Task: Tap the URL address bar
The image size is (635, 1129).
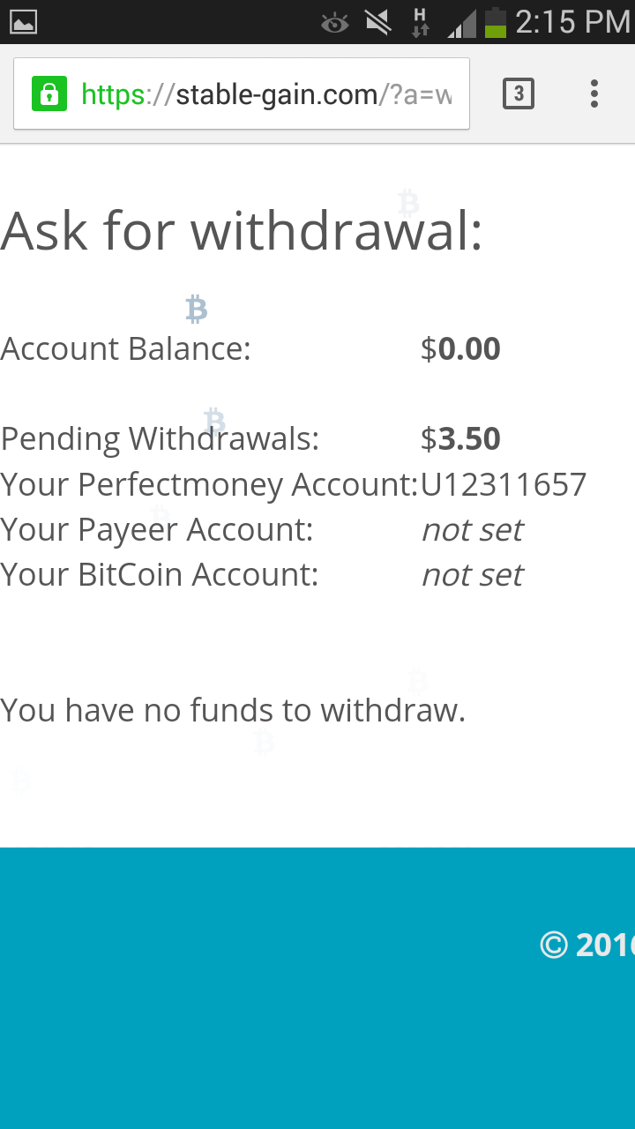Action: [x=265, y=93]
